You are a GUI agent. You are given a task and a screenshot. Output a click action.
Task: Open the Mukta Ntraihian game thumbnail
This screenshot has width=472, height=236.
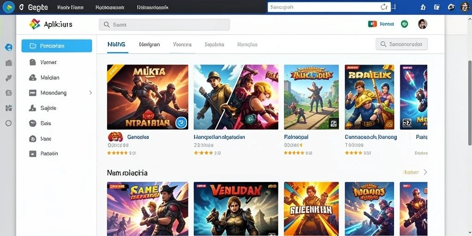(147, 97)
